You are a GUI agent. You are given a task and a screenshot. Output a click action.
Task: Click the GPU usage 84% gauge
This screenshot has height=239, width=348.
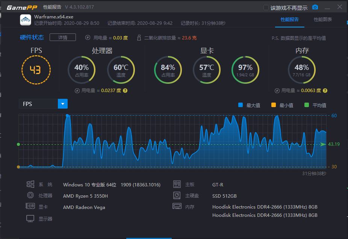click(168, 70)
